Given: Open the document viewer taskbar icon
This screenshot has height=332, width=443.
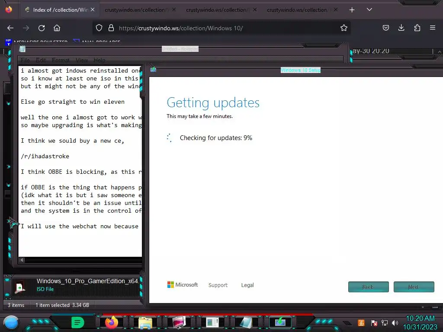Looking at the screenshot, I should pos(212,322).
